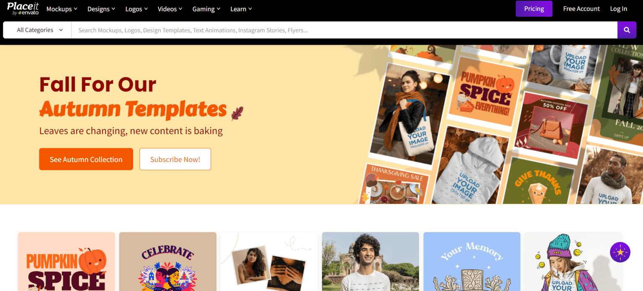
Task: Click the purple star floating icon
Action: click(x=620, y=252)
